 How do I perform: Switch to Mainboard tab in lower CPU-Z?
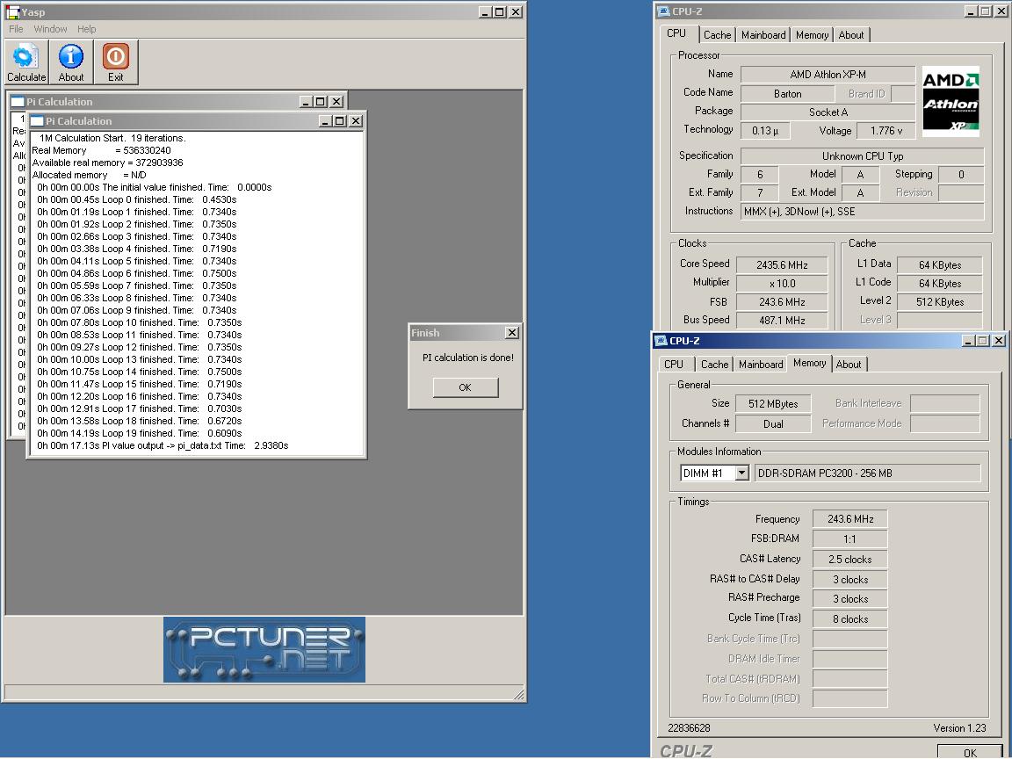tap(761, 364)
